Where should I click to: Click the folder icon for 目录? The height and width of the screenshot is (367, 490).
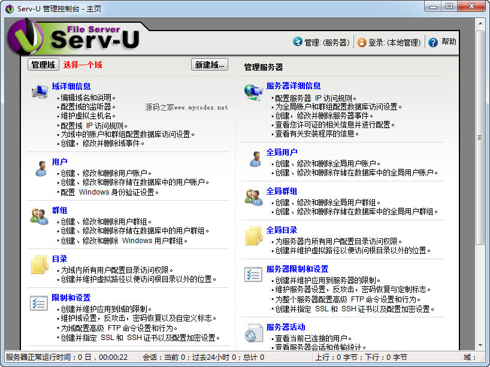[40, 265]
